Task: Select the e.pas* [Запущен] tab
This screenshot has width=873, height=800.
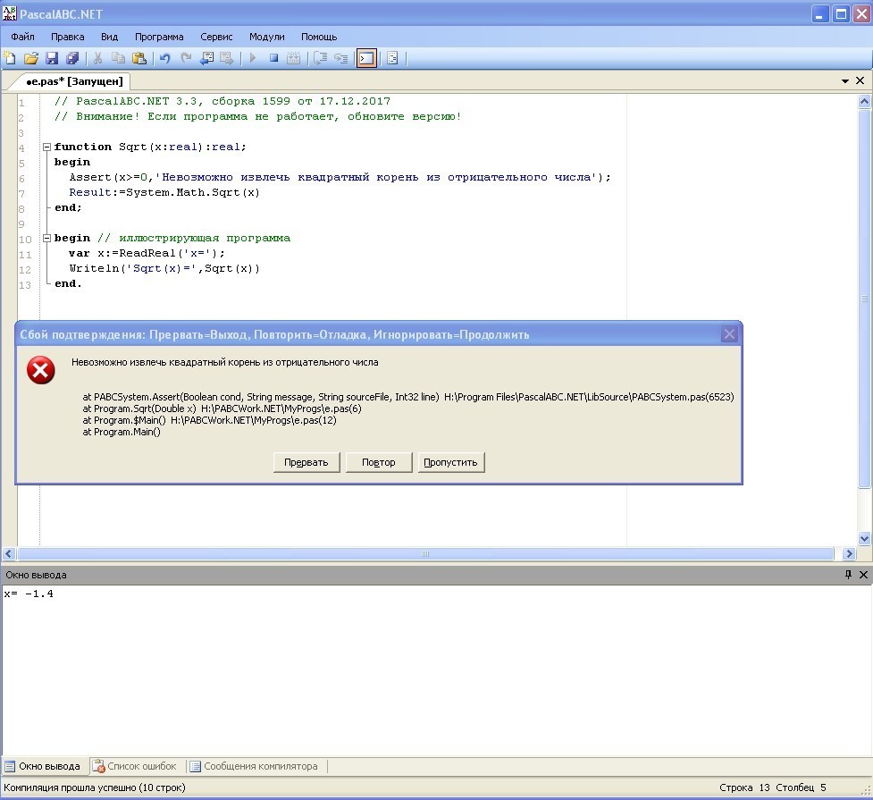Action: (74, 81)
